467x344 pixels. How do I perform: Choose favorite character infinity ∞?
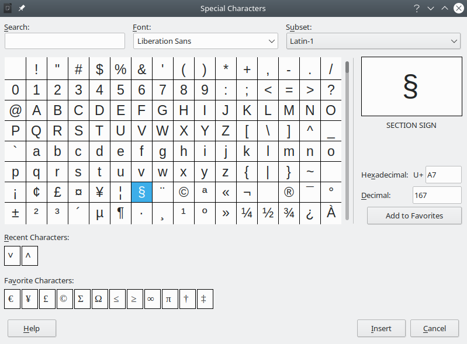pyautogui.click(x=153, y=299)
